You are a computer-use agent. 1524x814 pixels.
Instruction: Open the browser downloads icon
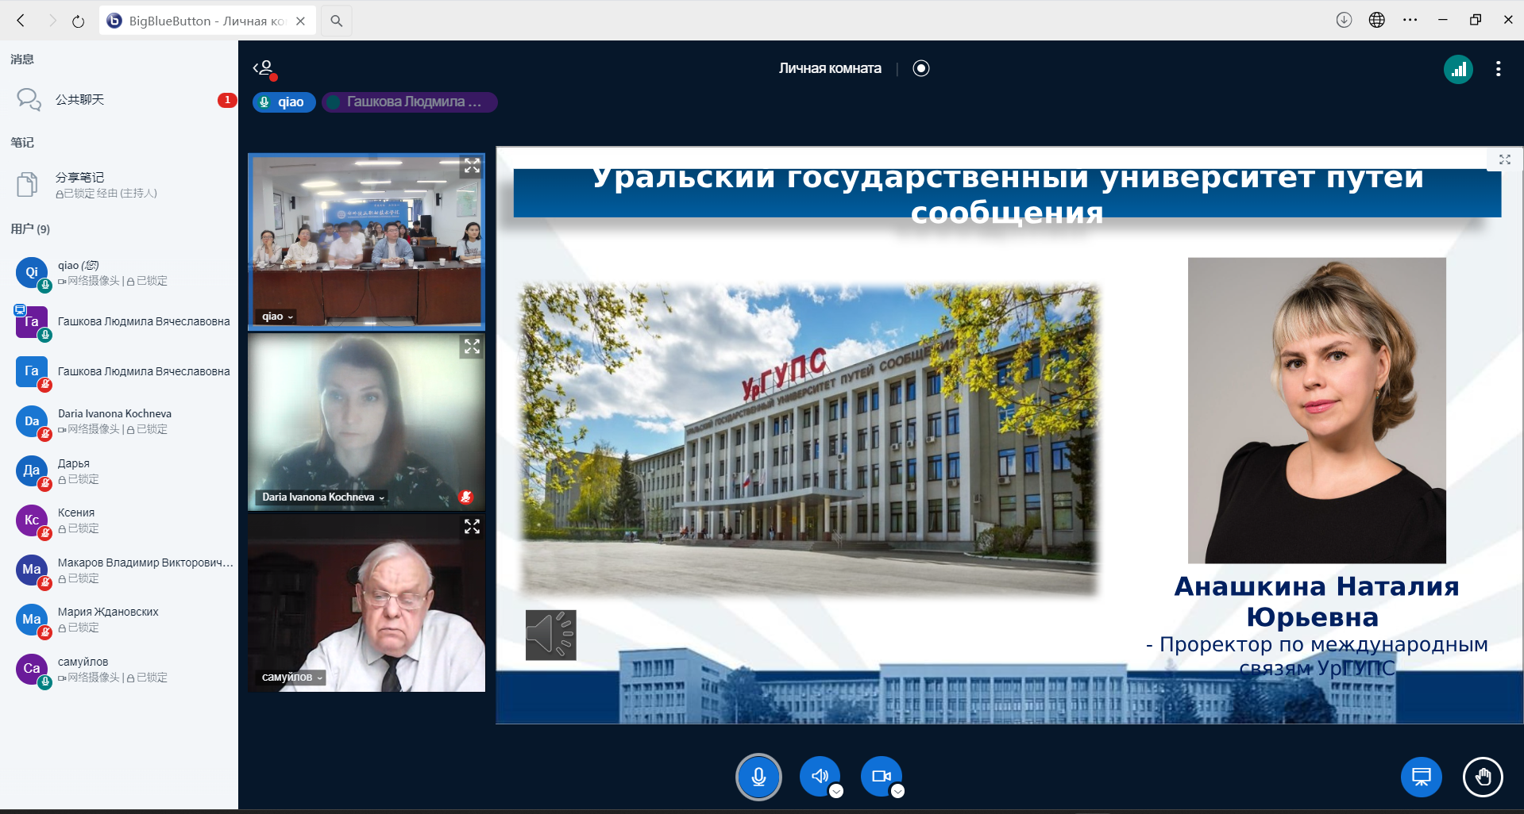click(1344, 20)
